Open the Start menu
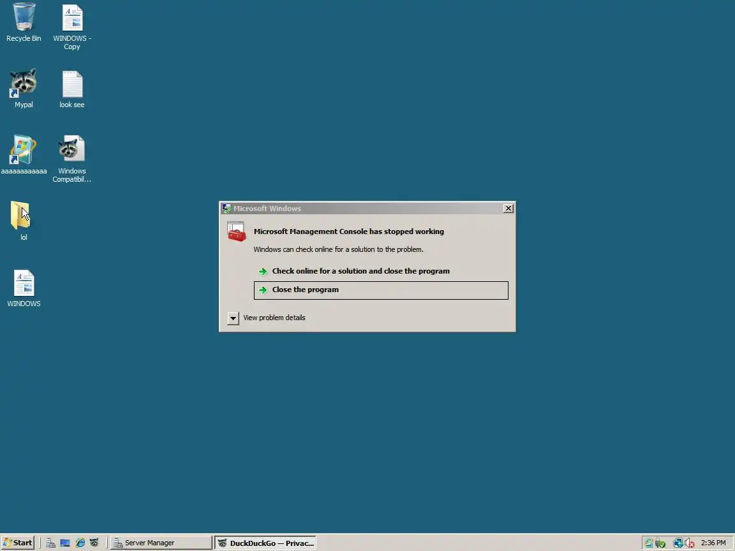The height and width of the screenshot is (551, 735). point(18,543)
